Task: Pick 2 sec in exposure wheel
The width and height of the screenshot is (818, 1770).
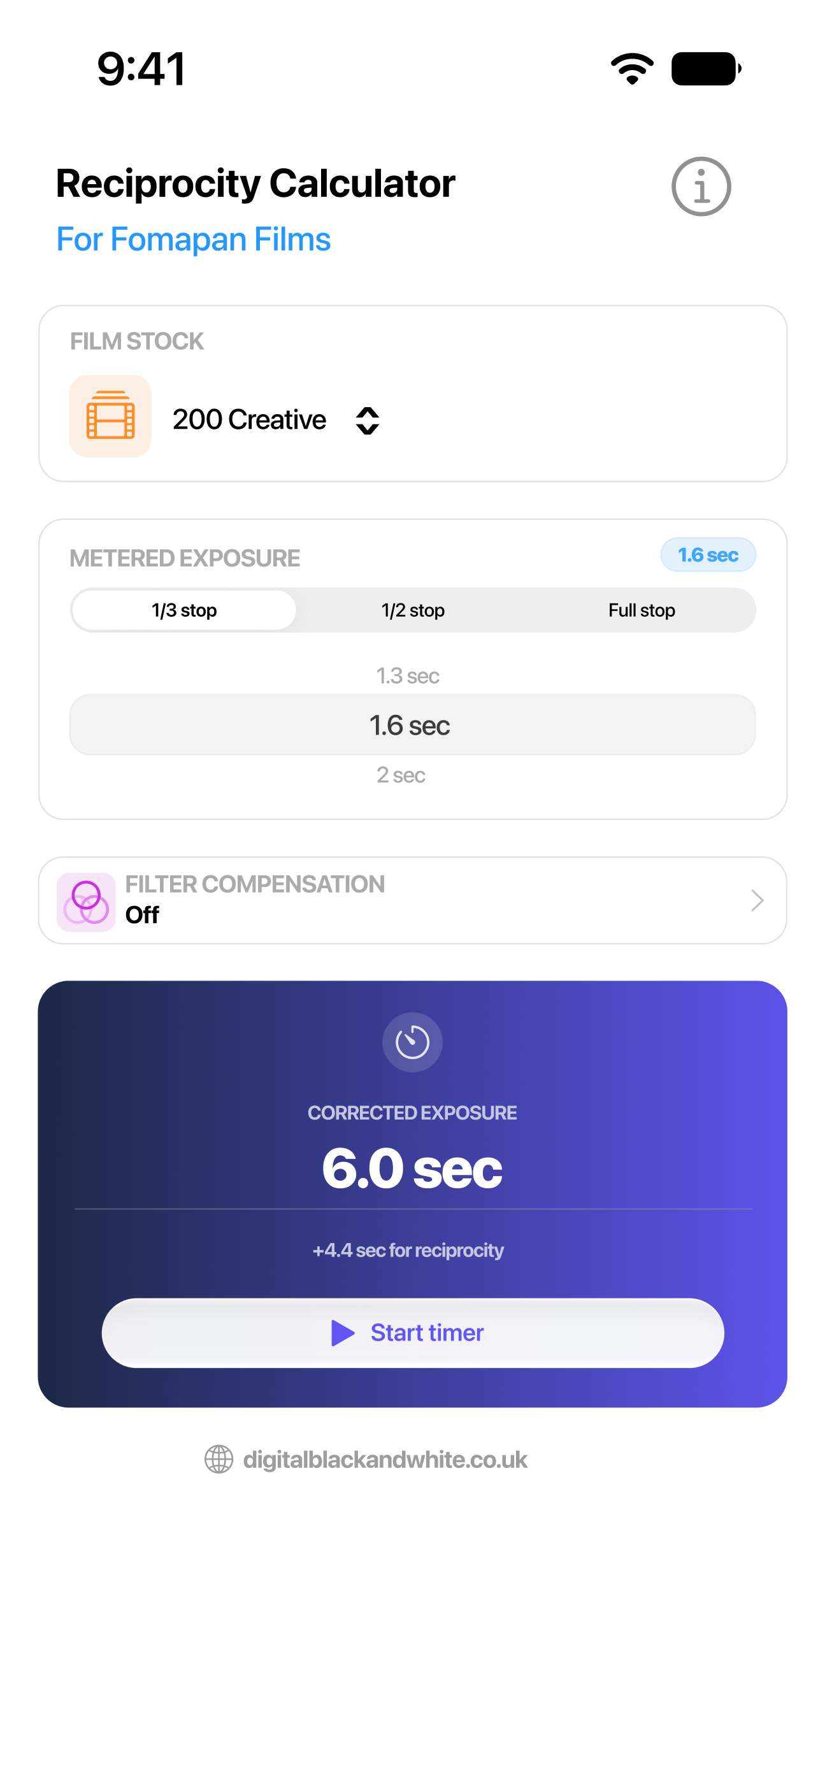Action: tap(401, 774)
